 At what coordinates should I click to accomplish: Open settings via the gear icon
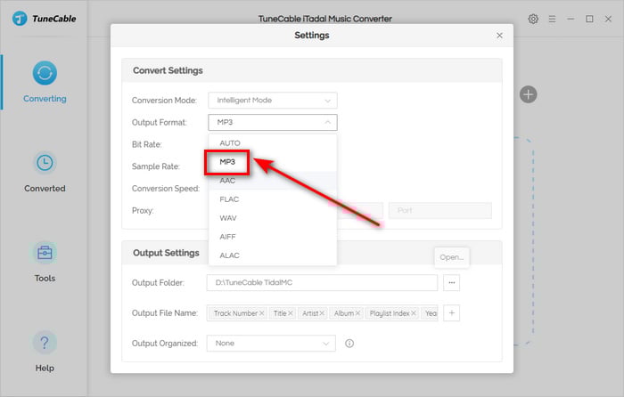[533, 19]
